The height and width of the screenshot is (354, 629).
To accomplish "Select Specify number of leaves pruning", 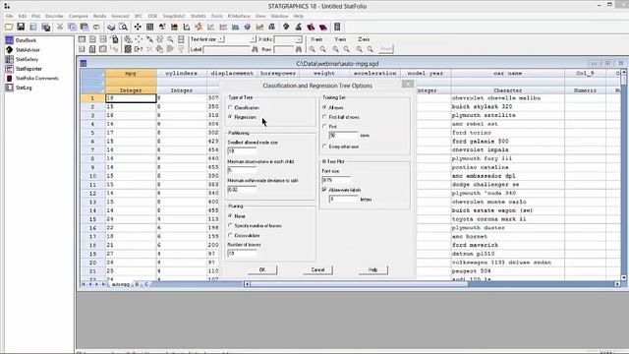I will pyautogui.click(x=255, y=225).
